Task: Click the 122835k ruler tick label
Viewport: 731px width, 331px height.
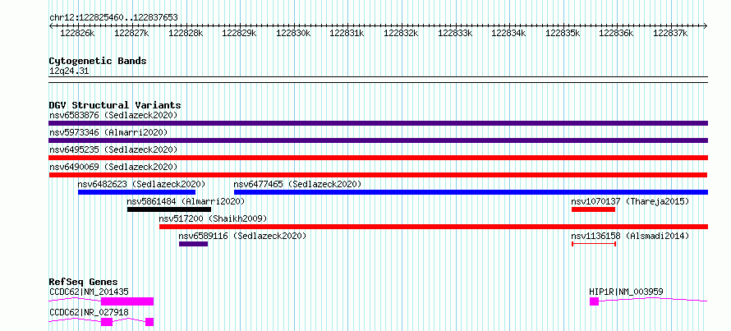Action: [x=563, y=33]
